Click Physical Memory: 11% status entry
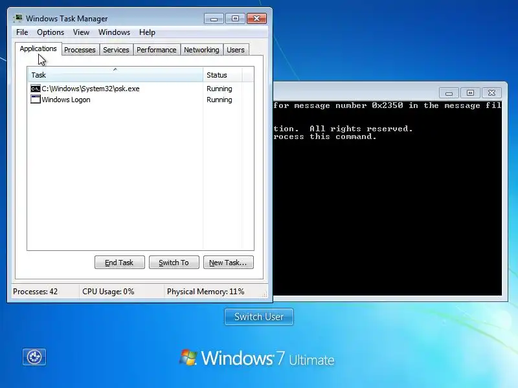 (205, 292)
